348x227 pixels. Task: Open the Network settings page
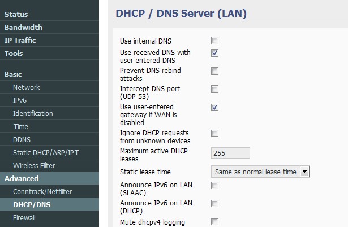coord(27,87)
